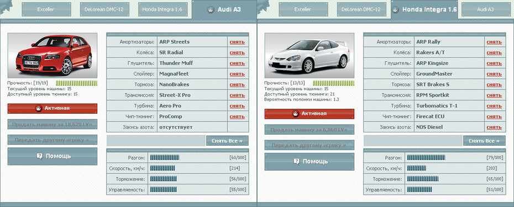
Task: Switch to Honda Integra 1.6 tab in left panel
Action: click(163, 9)
